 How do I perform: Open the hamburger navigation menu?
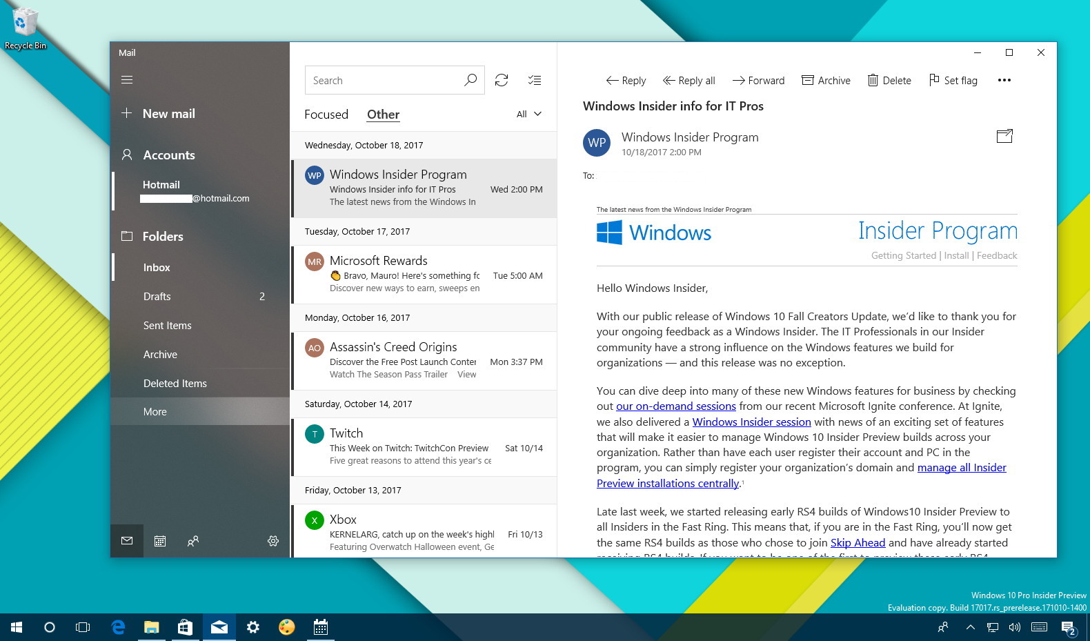[x=127, y=80]
